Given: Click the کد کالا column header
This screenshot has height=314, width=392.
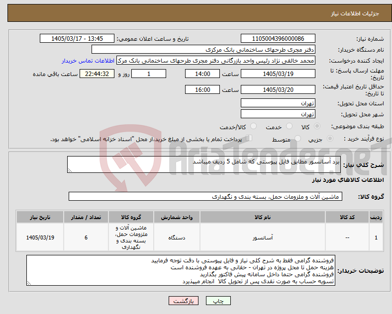Looking at the screenshot, I should coord(347,217).
